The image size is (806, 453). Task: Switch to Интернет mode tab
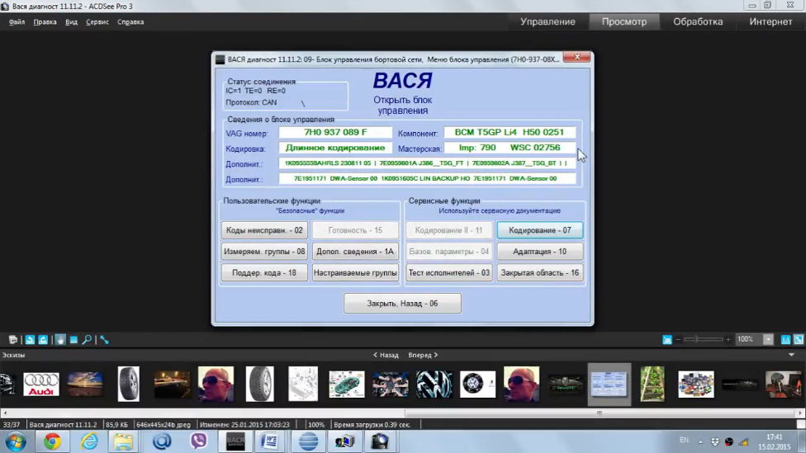[770, 21]
